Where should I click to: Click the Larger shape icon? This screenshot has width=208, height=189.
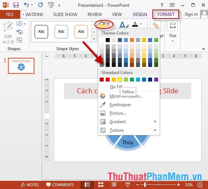point(20,32)
